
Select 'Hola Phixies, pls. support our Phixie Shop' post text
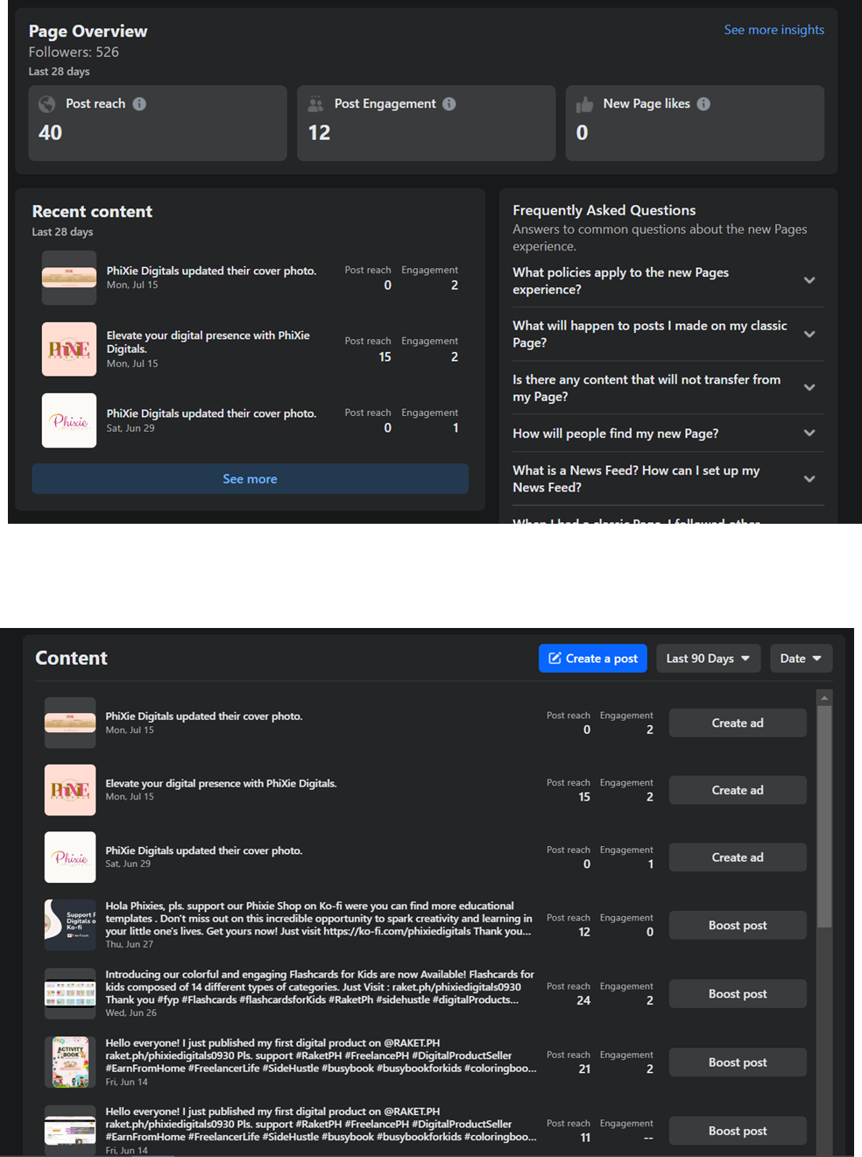(x=319, y=919)
